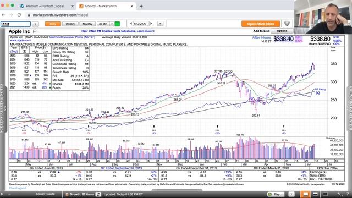Click the EPS Due 7/30e header
352x198 pixels.
click(x=327, y=168)
